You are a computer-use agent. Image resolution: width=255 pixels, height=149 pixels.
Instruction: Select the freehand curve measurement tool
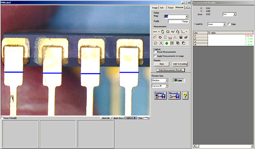[173, 32]
